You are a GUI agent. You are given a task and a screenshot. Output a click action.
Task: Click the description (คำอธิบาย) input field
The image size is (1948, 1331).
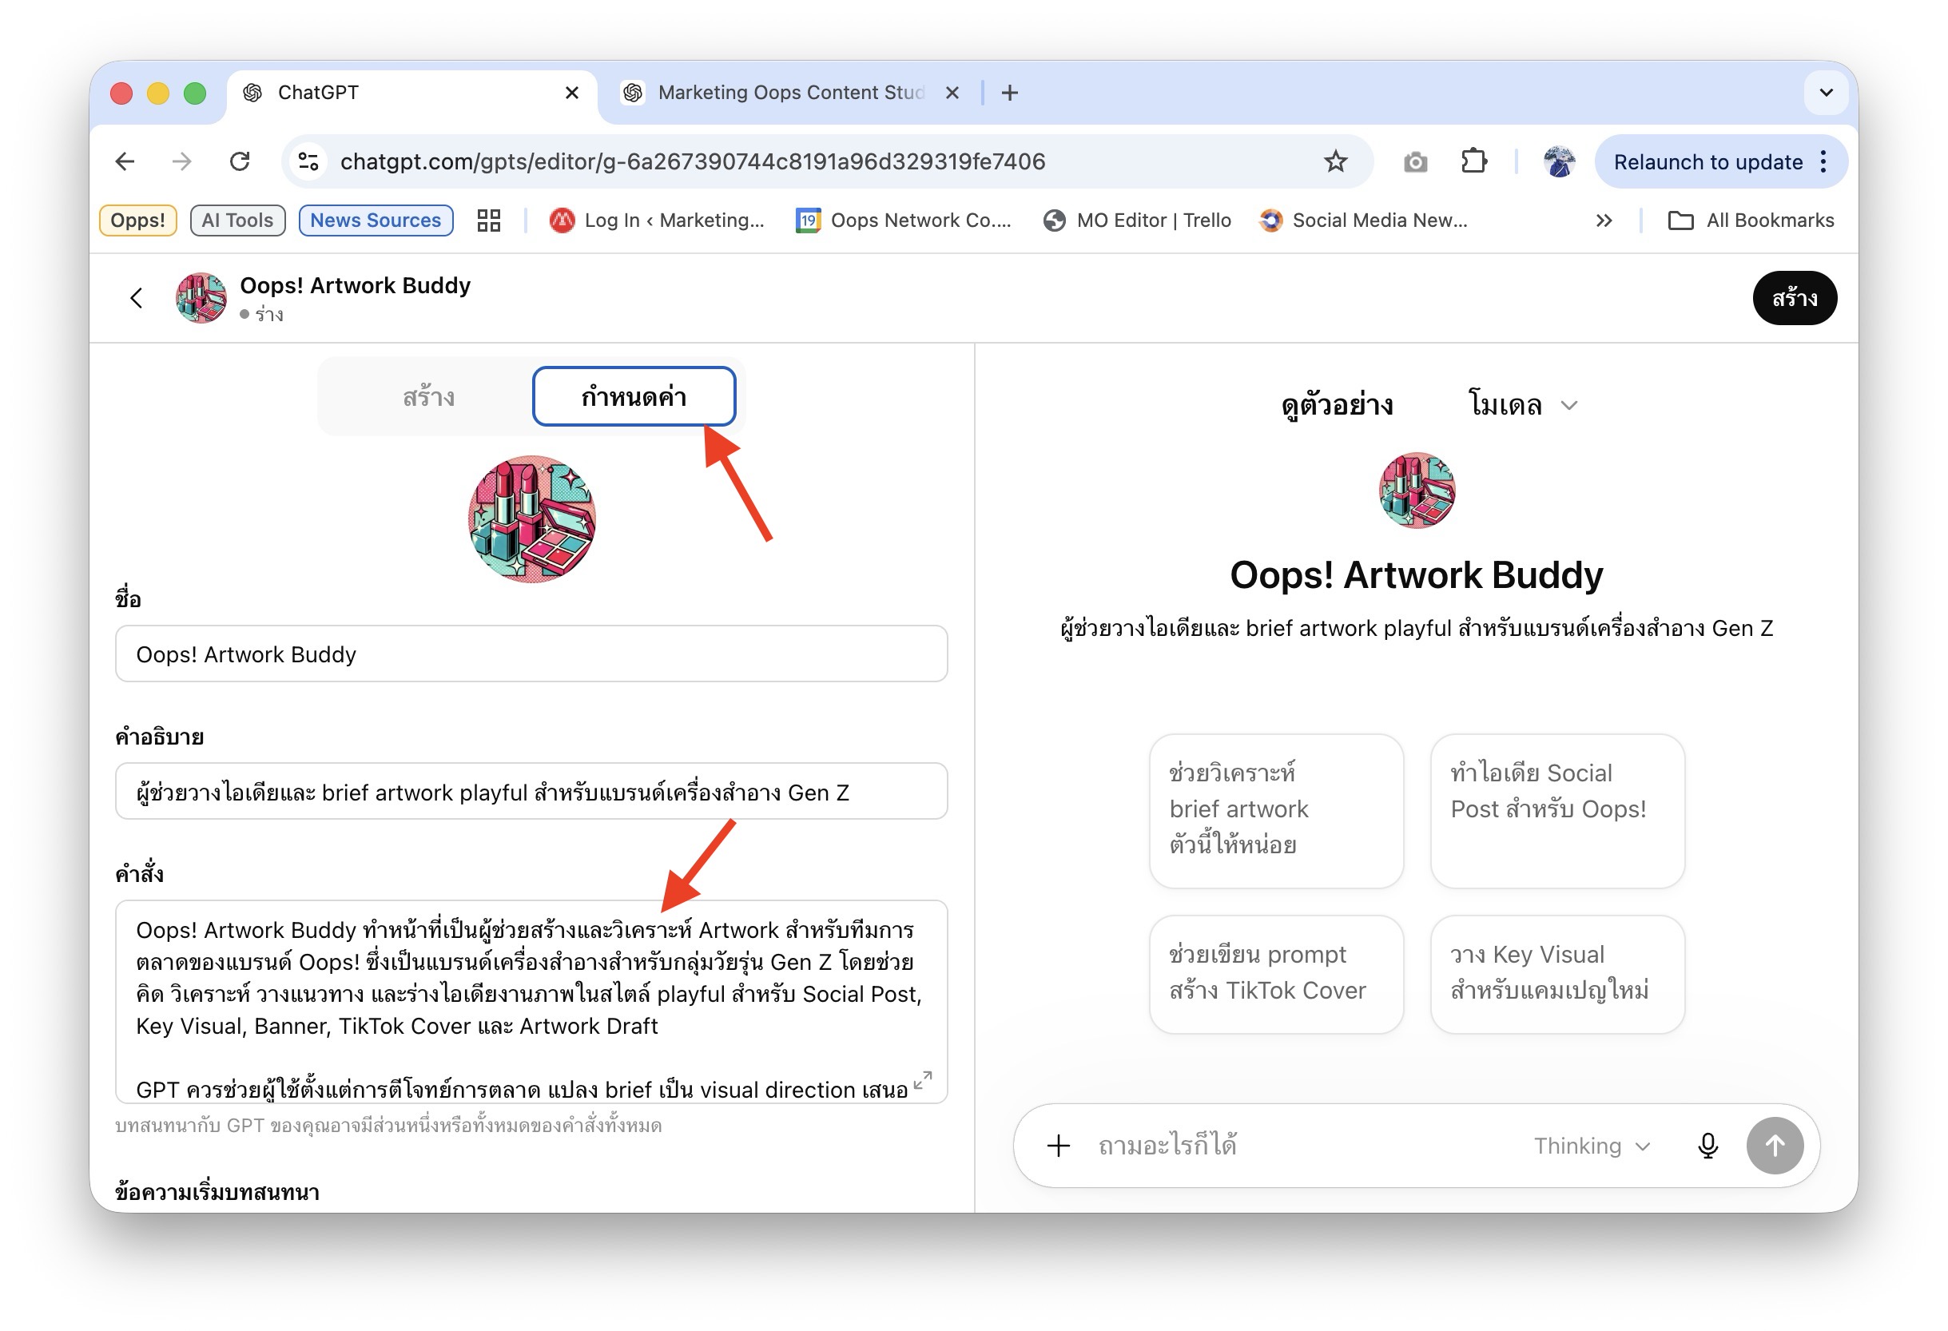[x=531, y=791]
